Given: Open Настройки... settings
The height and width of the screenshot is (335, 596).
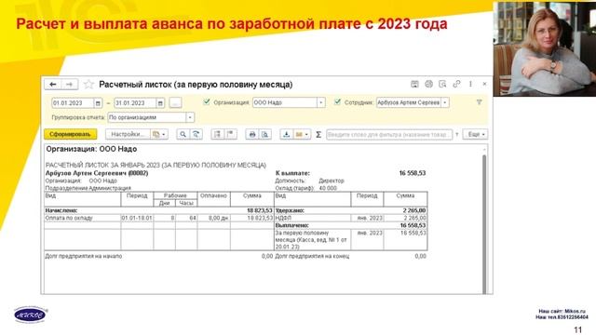Looking at the screenshot, I should pyautogui.click(x=129, y=134).
